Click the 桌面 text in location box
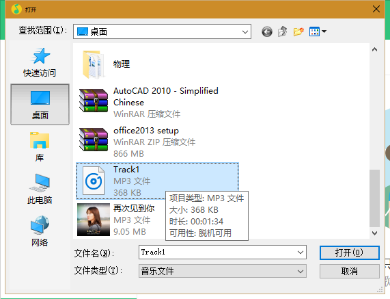 pyautogui.click(x=99, y=32)
